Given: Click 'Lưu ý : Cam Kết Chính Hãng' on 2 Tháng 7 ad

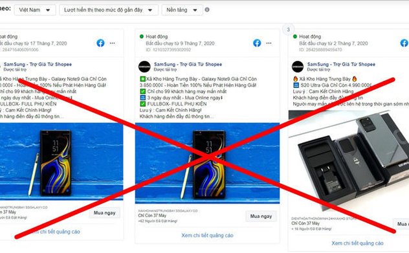Looking at the screenshot, I should tap(323, 91).
